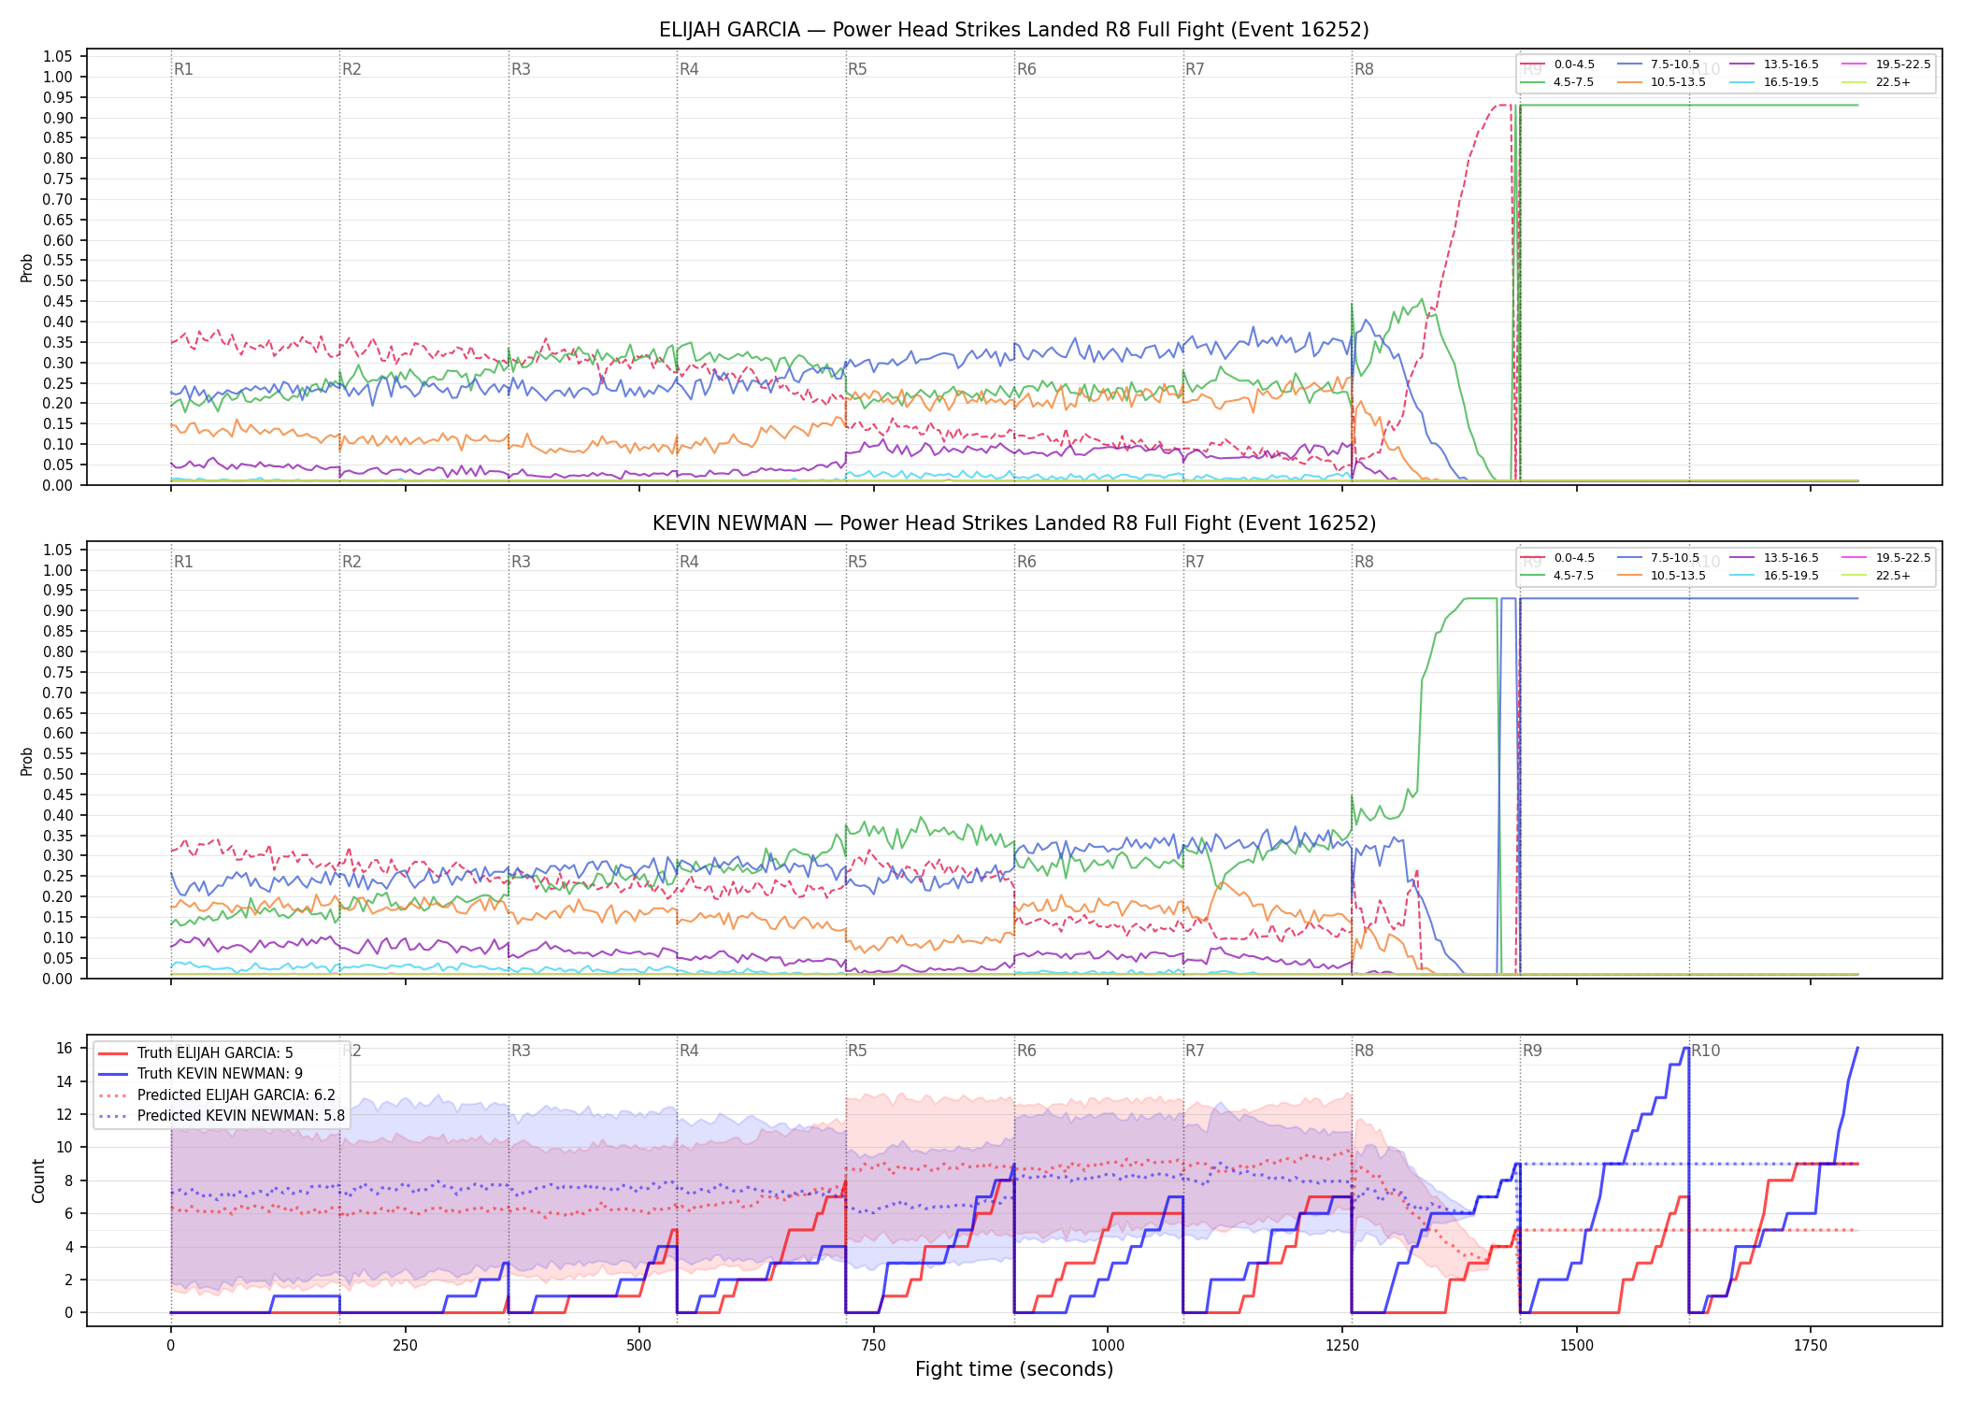This screenshot has width=1963, height=1402.
Task: Click the Fight time (seconds) axis label
Action: coord(1014,1369)
